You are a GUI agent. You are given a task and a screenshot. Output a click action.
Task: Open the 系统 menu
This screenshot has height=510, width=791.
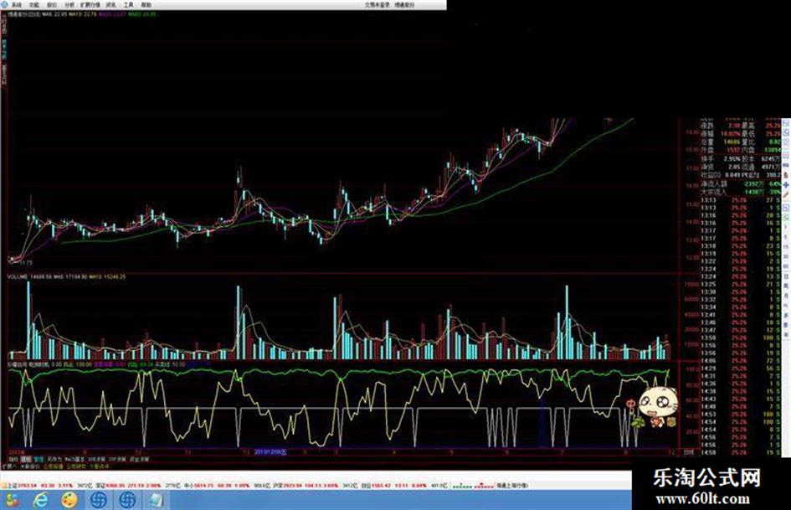click(x=17, y=5)
